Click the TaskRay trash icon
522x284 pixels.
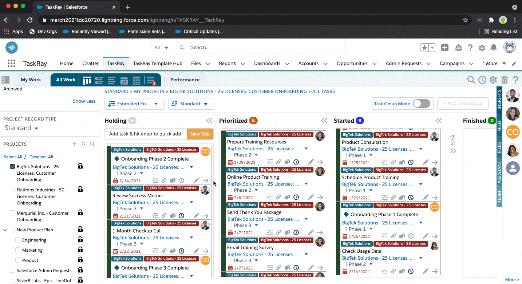tap(505, 80)
